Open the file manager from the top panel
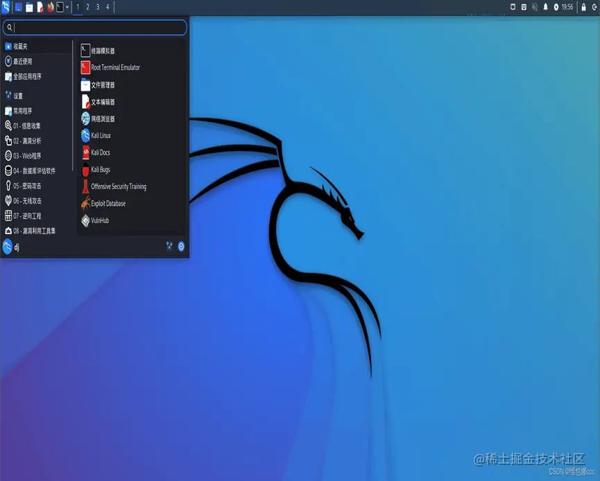This screenshot has height=481, width=600. pyautogui.click(x=29, y=7)
